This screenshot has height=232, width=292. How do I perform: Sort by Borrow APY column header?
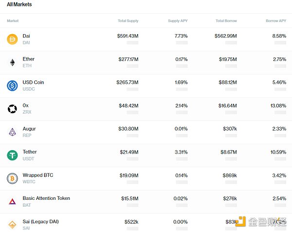(x=275, y=21)
